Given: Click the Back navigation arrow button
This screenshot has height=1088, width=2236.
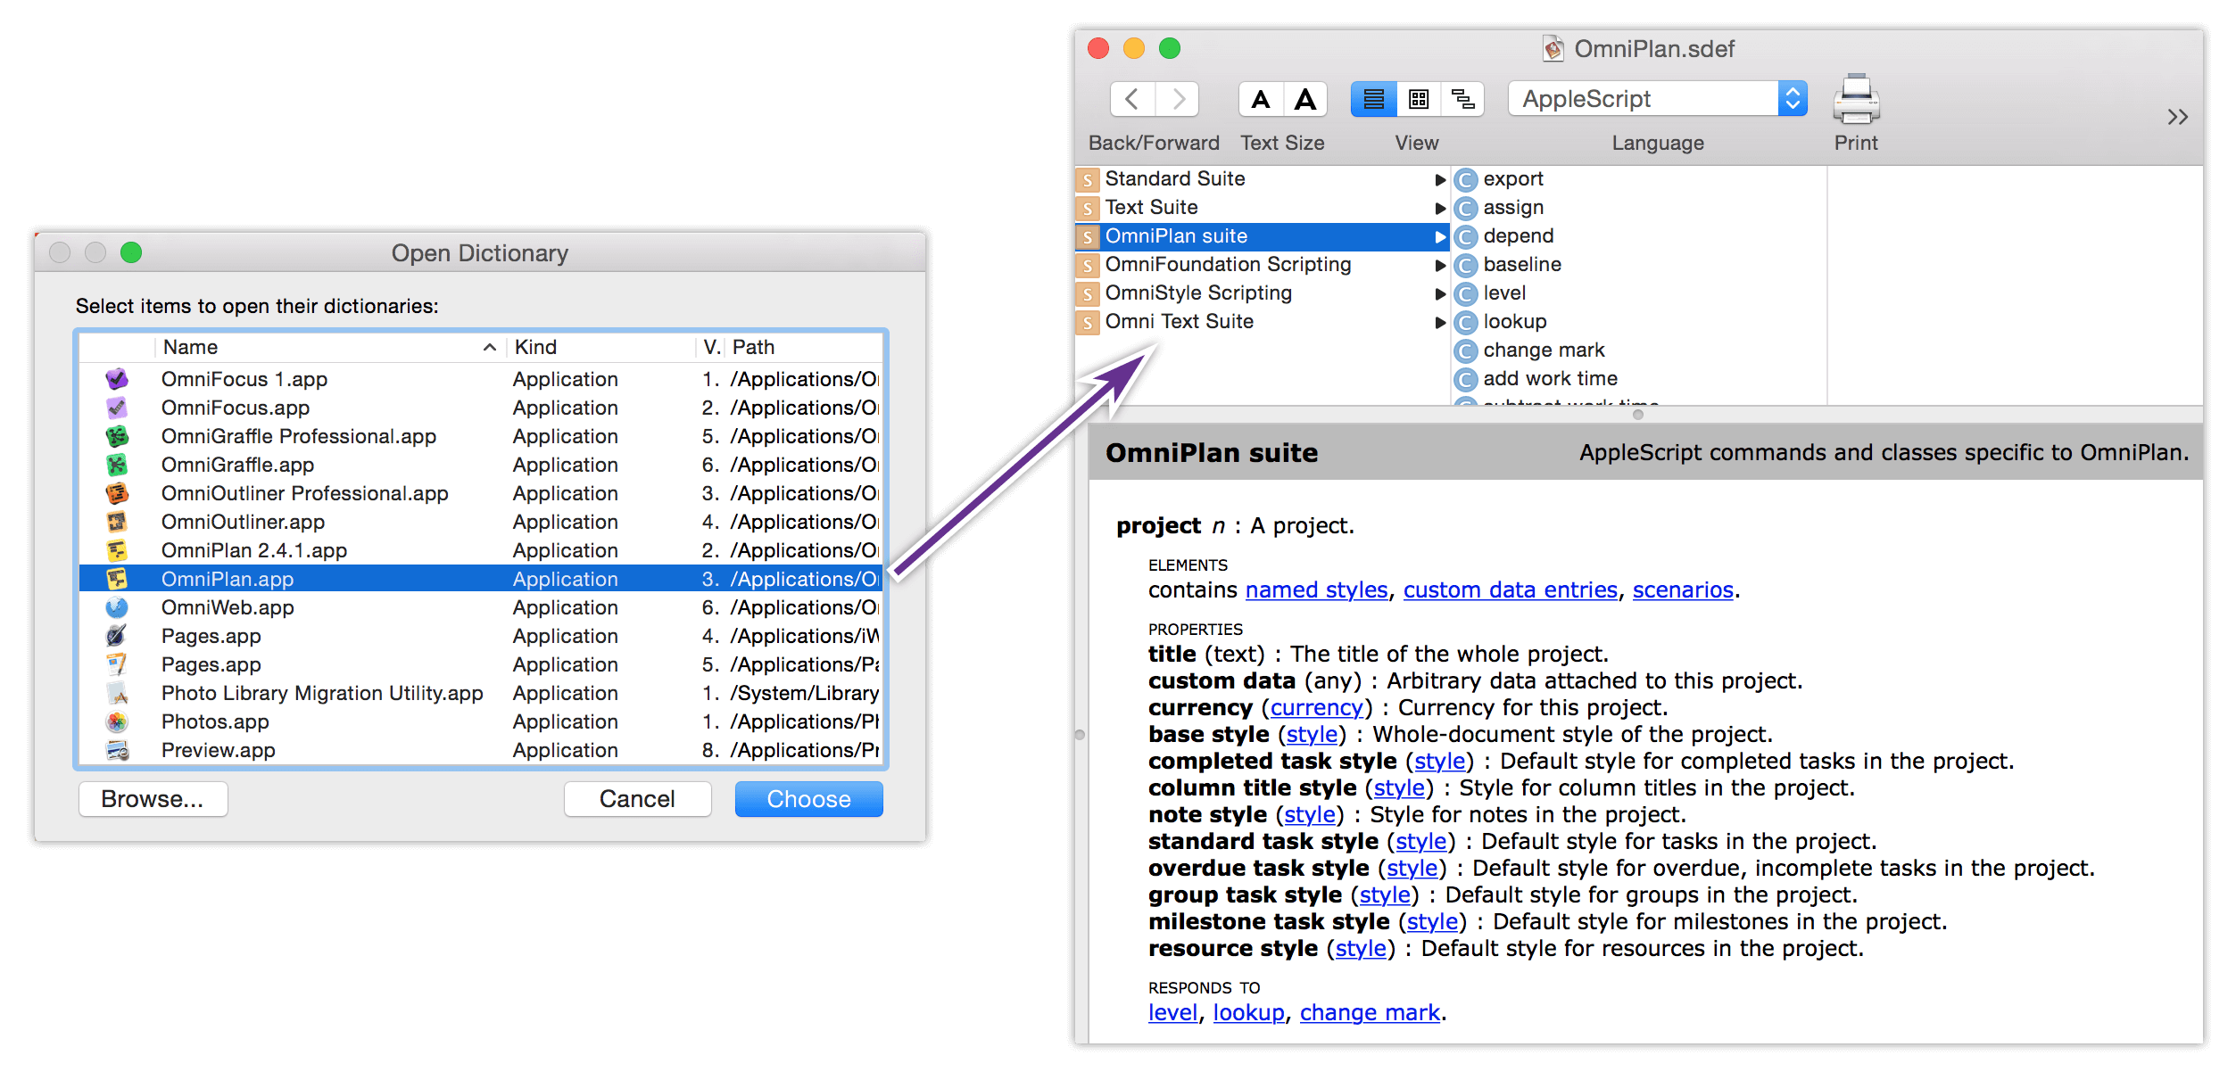Looking at the screenshot, I should coord(1127,100).
